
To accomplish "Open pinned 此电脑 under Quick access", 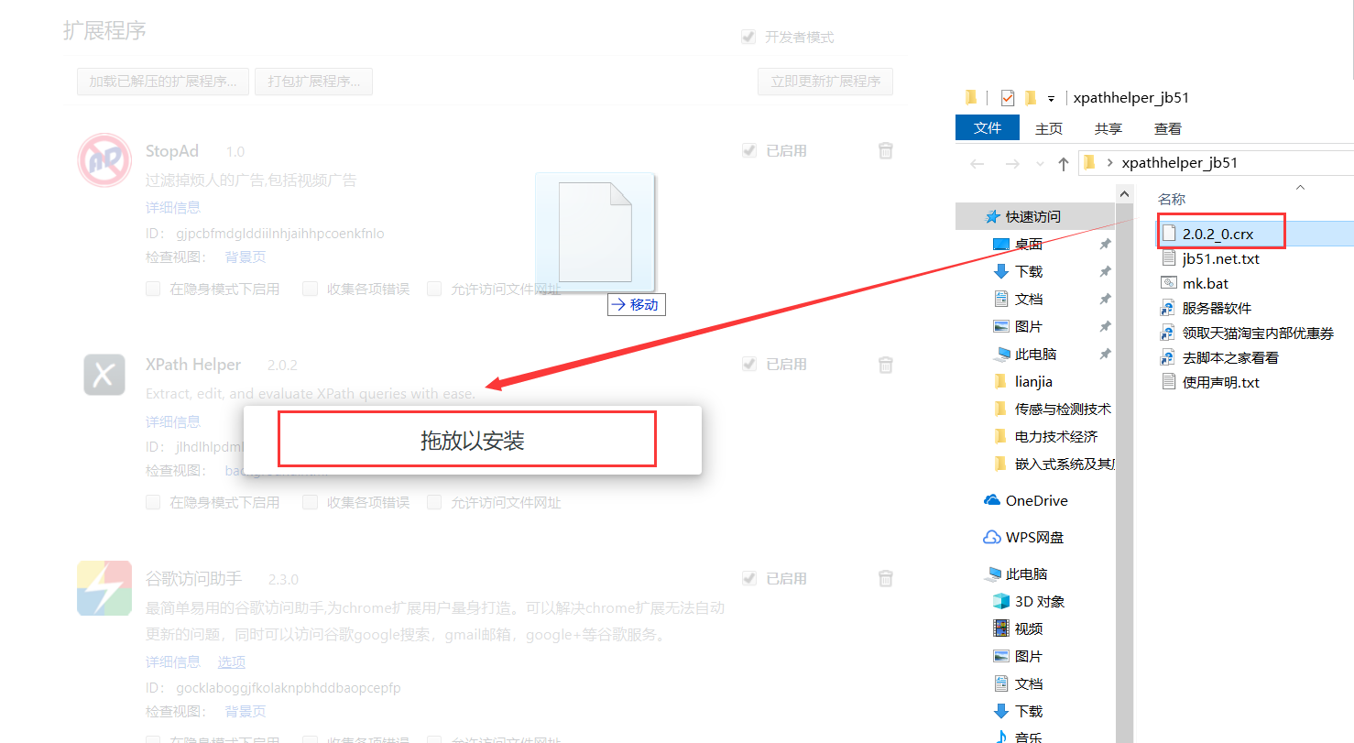I will click(x=1035, y=354).
